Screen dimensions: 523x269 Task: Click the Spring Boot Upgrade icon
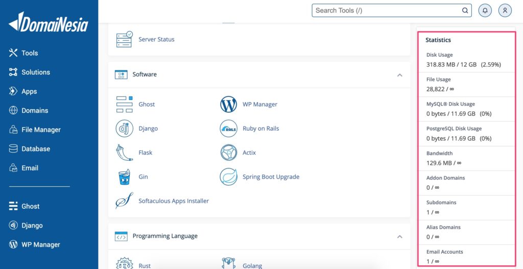(228, 177)
